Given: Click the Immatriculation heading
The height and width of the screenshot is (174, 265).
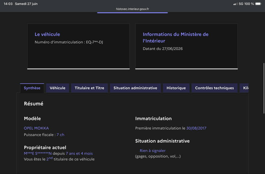Looking at the screenshot, I should click(153, 119).
